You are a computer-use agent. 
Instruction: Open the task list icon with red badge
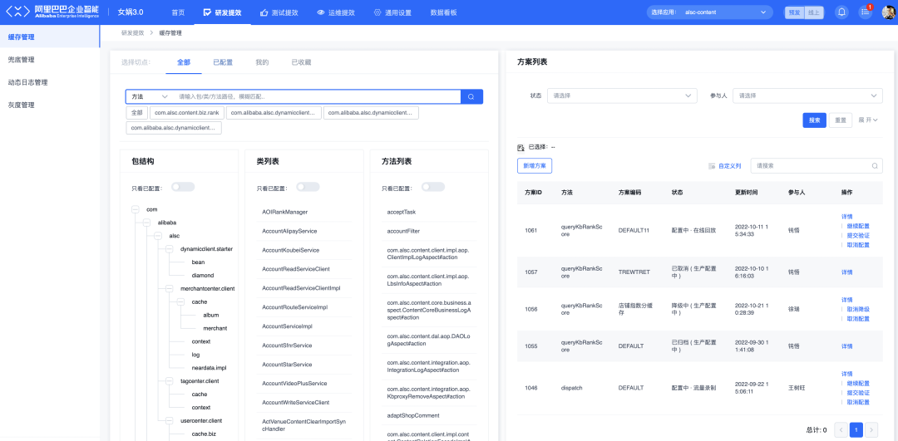(866, 12)
